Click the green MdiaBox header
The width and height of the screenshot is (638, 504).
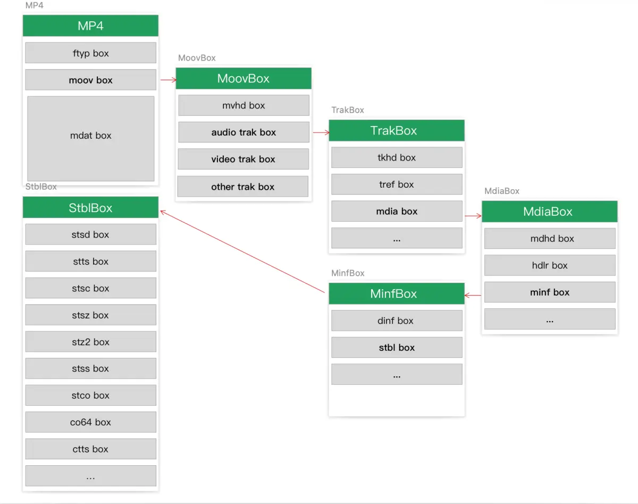pos(550,211)
